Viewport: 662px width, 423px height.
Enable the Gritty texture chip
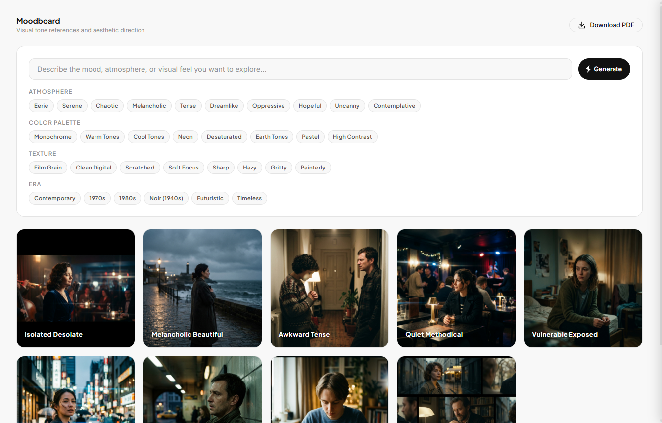point(279,168)
